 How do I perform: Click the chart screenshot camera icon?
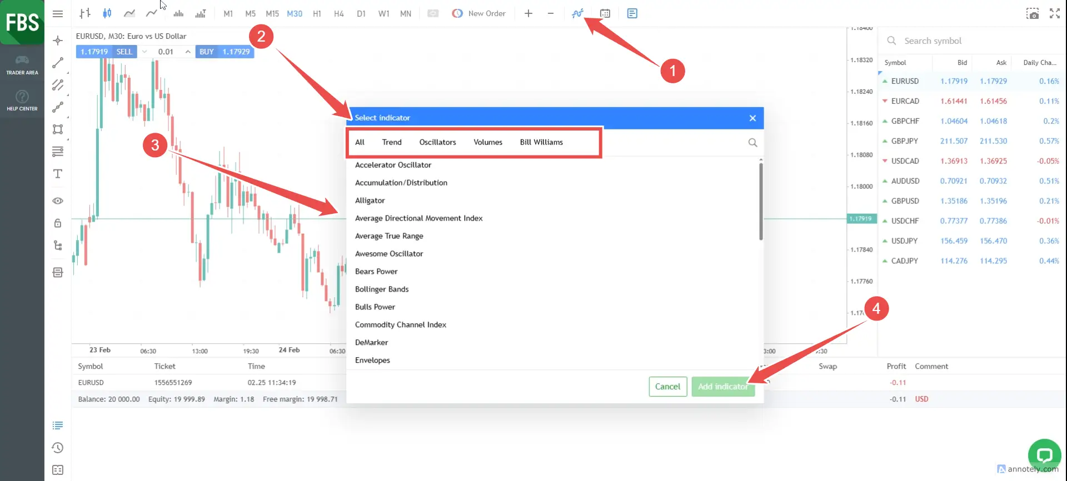(1032, 14)
